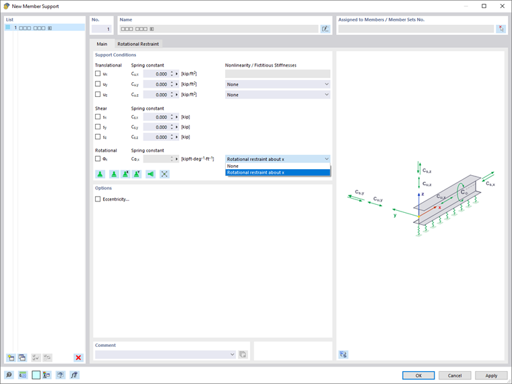Expand Cu,z spring constant arrow menu
The height and width of the screenshot is (384, 512).
pos(177,95)
